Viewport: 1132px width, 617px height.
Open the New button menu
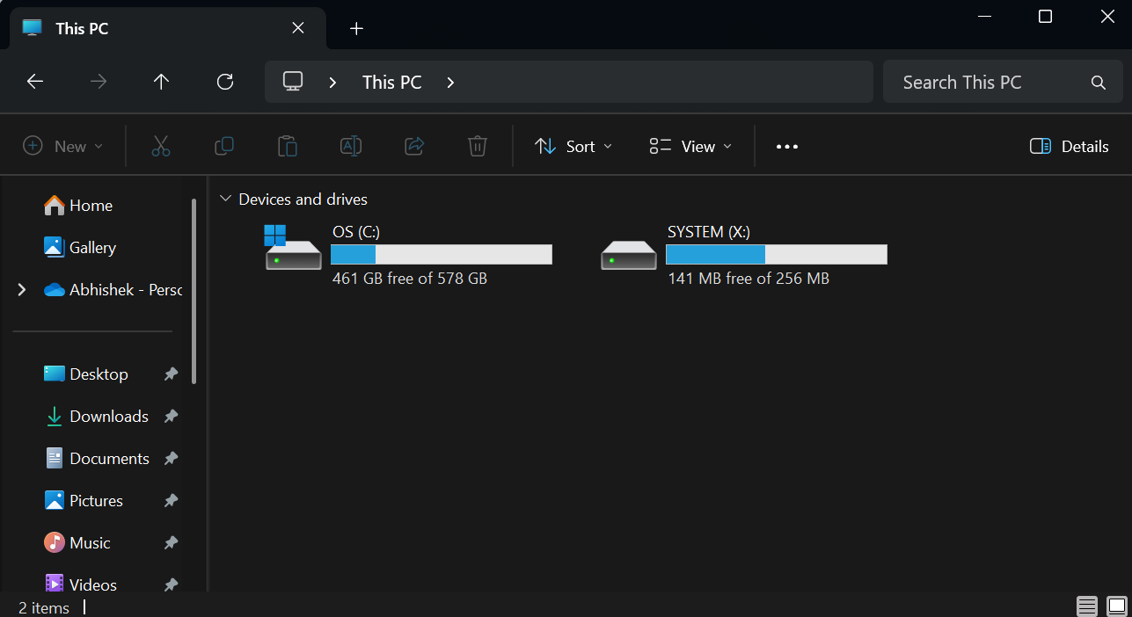pyautogui.click(x=62, y=146)
